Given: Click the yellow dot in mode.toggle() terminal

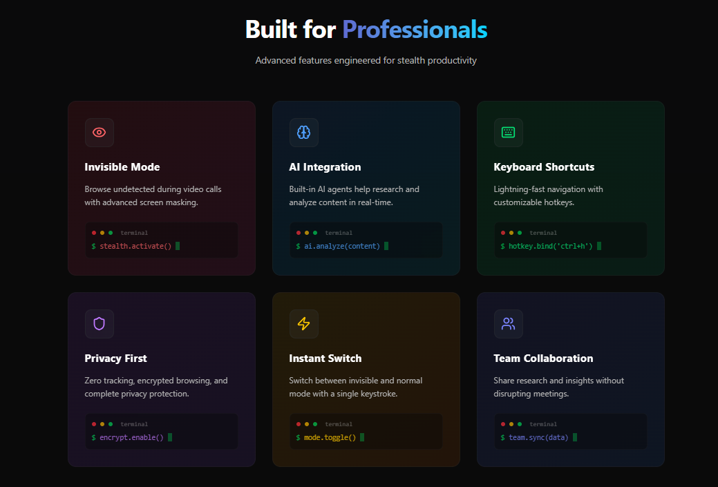Looking at the screenshot, I should 307,424.
